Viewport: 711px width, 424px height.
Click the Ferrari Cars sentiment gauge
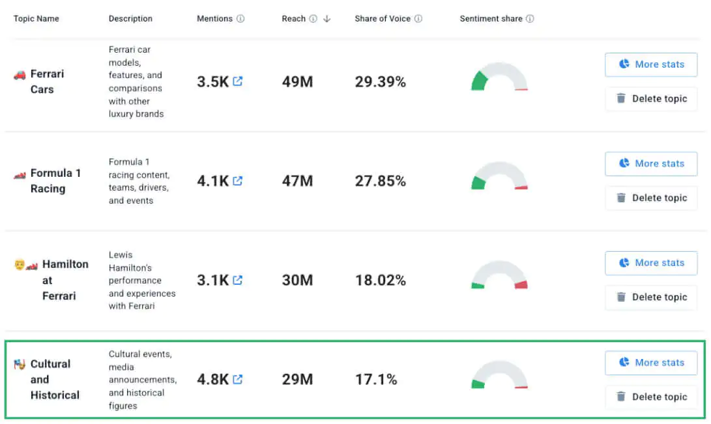499,77
